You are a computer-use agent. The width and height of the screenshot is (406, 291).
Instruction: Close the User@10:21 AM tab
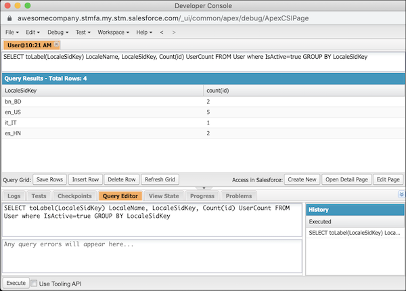57,45
